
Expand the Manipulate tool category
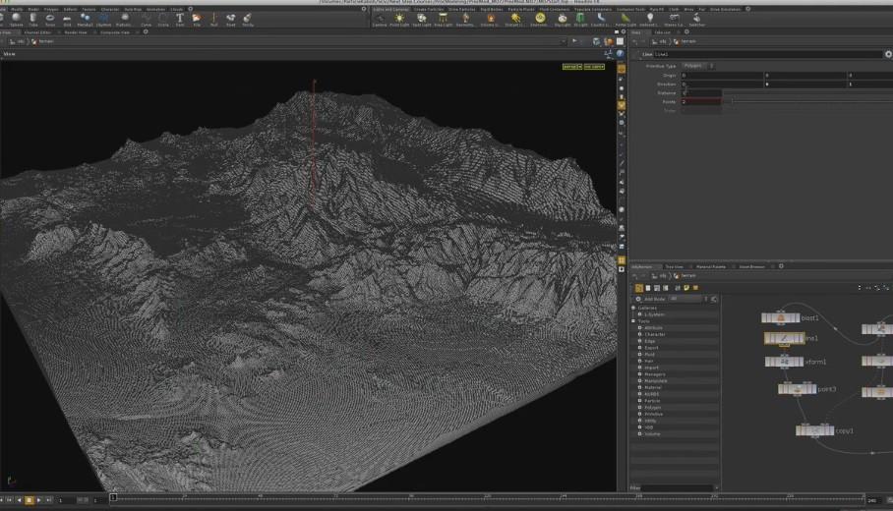[639, 380]
